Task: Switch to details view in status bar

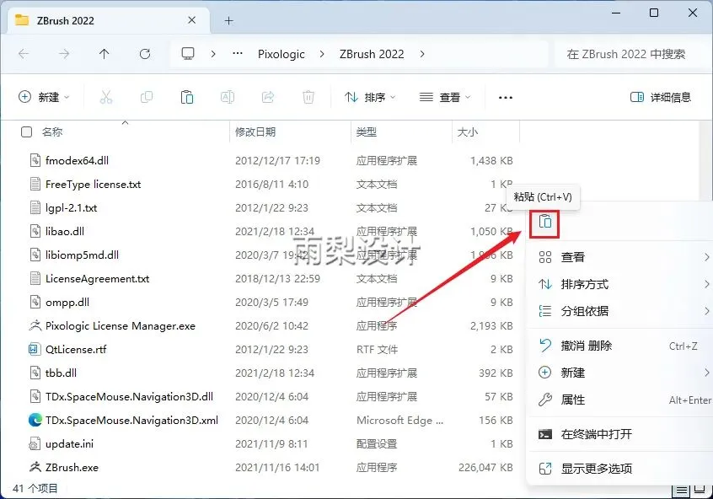Action: pos(681,491)
